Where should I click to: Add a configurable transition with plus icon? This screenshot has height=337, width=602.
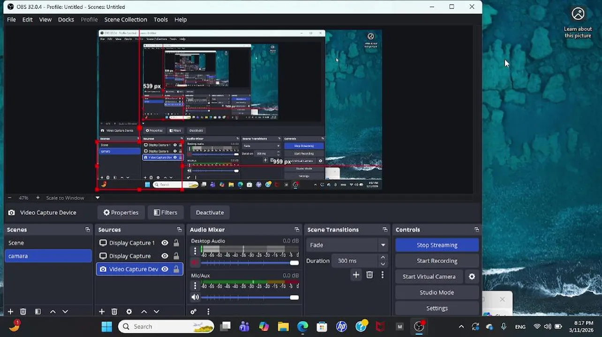pyautogui.click(x=356, y=275)
